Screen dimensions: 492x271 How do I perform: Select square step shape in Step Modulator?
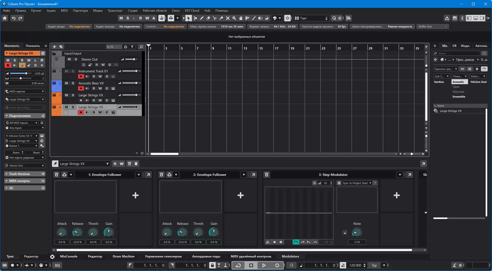point(296,242)
